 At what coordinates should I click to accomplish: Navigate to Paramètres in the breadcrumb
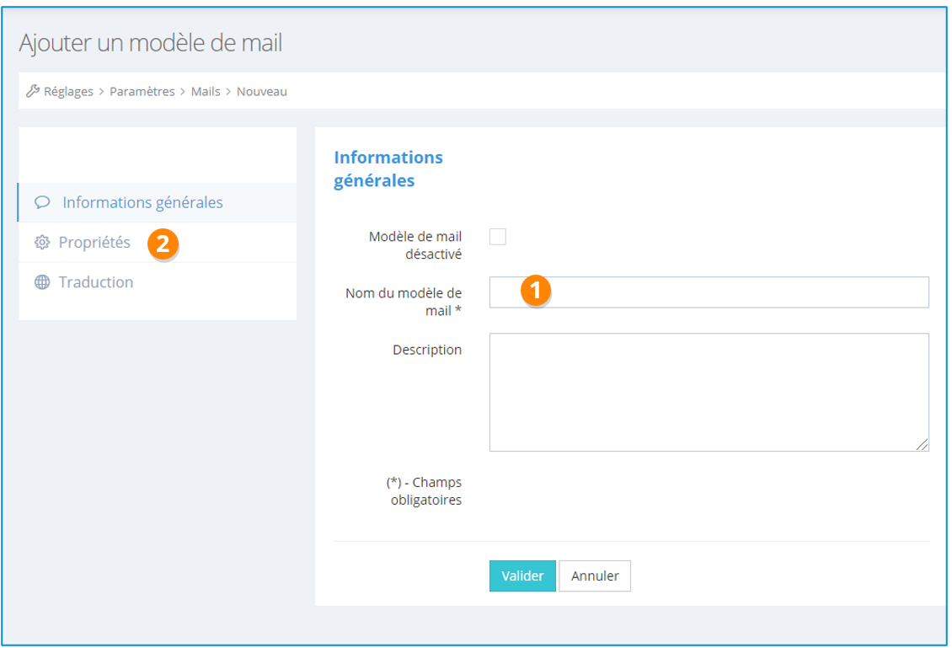point(142,91)
